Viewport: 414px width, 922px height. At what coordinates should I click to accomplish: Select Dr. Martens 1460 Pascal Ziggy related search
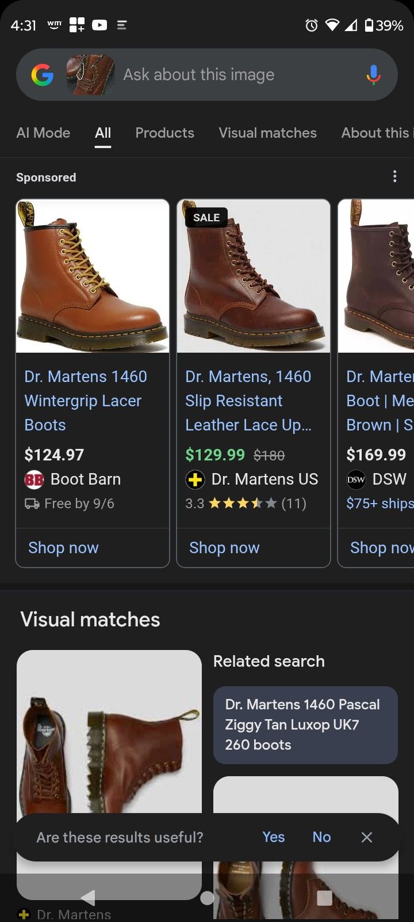305,724
